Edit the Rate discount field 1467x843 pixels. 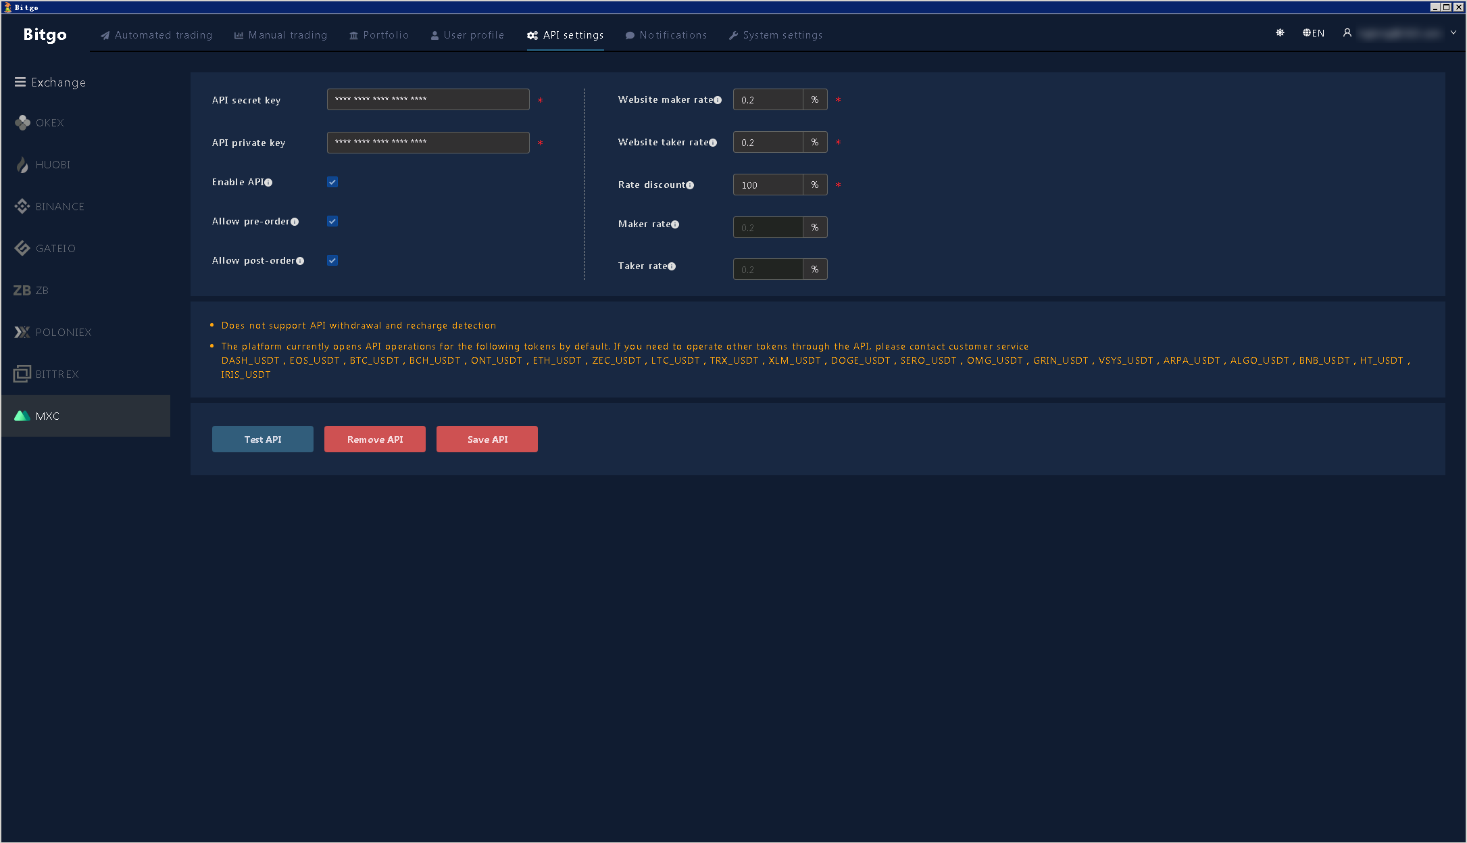click(x=768, y=185)
